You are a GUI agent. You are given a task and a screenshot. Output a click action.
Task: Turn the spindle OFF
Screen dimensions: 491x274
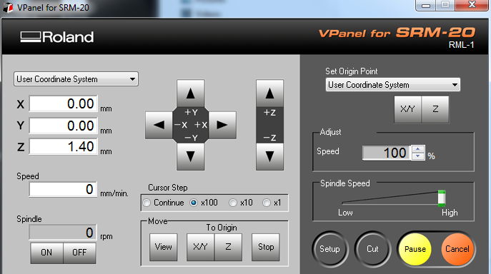[x=79, y=253]
